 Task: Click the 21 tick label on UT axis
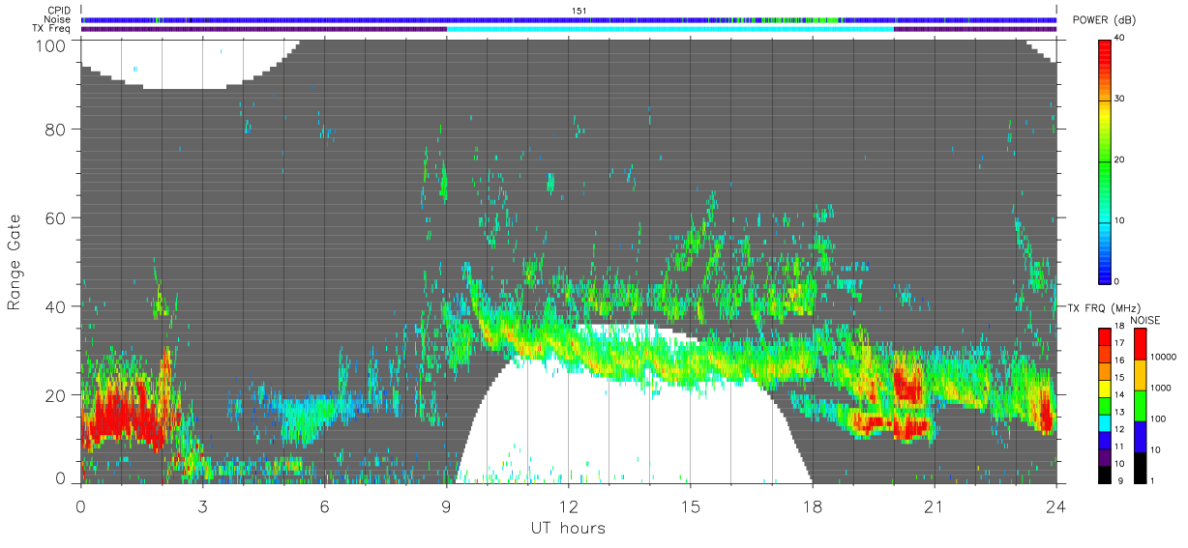click(935, 506)
